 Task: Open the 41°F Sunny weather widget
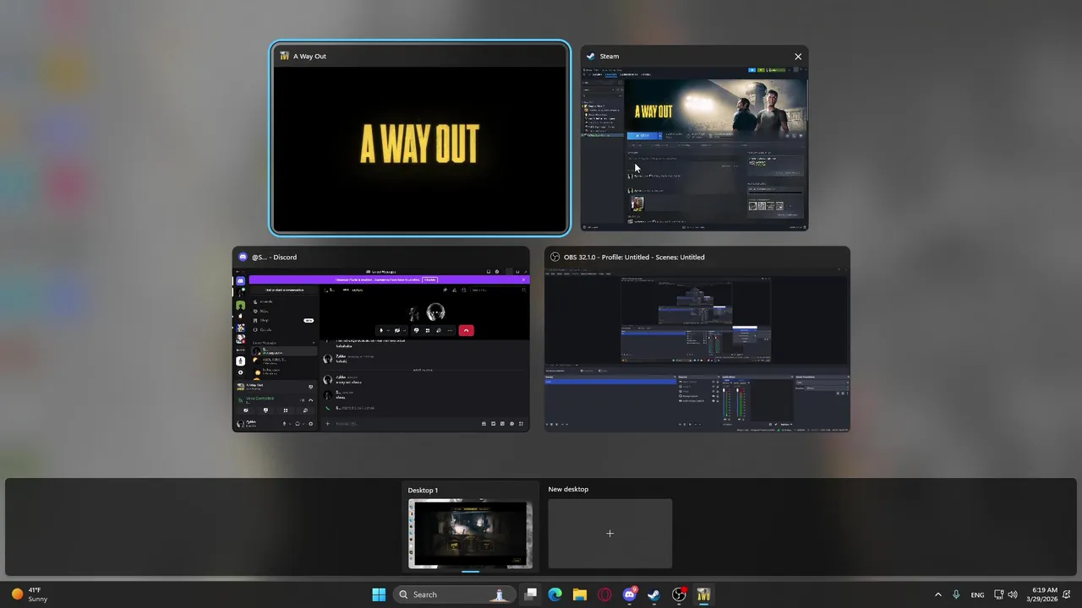30,594
